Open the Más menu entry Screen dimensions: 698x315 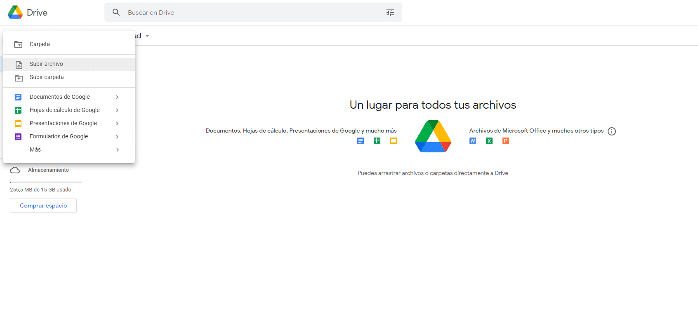click(69, 150)
